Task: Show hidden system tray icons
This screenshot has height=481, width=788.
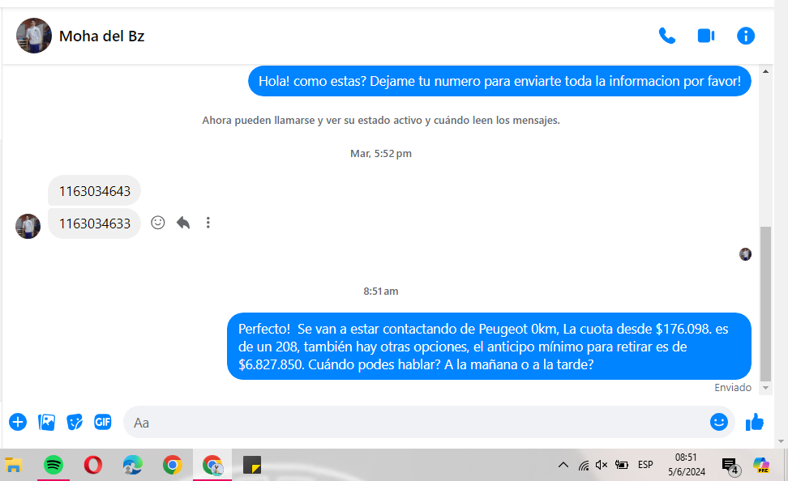Action: click(563, 465)
